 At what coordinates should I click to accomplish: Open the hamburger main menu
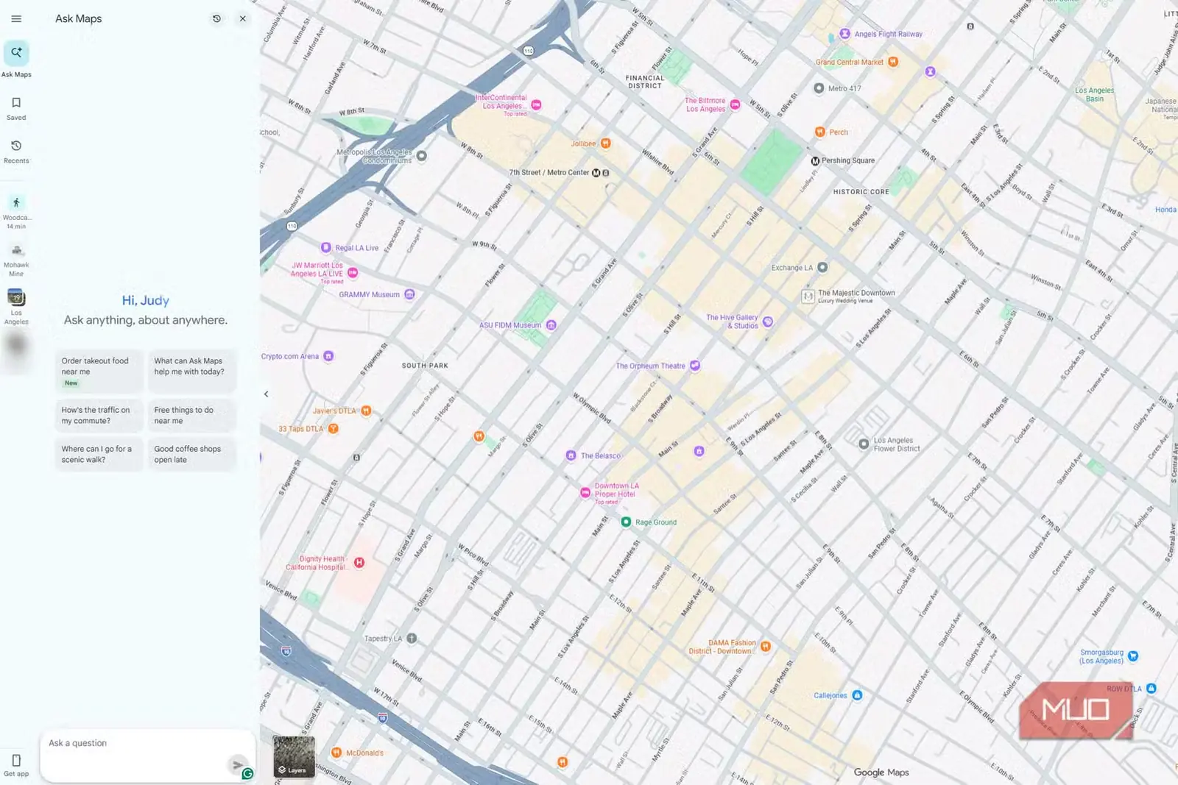point(16,18)
